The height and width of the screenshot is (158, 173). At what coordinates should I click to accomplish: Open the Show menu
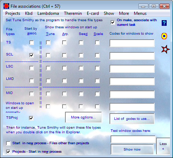point(109,13)
